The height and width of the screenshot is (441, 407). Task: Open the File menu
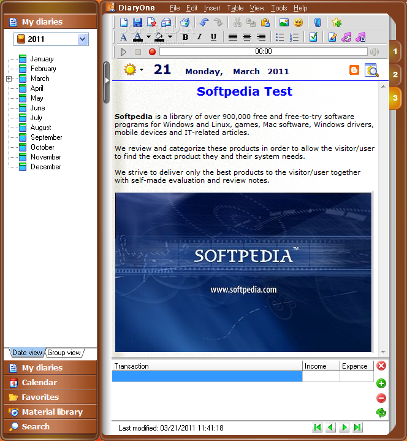tap(175, 8)
